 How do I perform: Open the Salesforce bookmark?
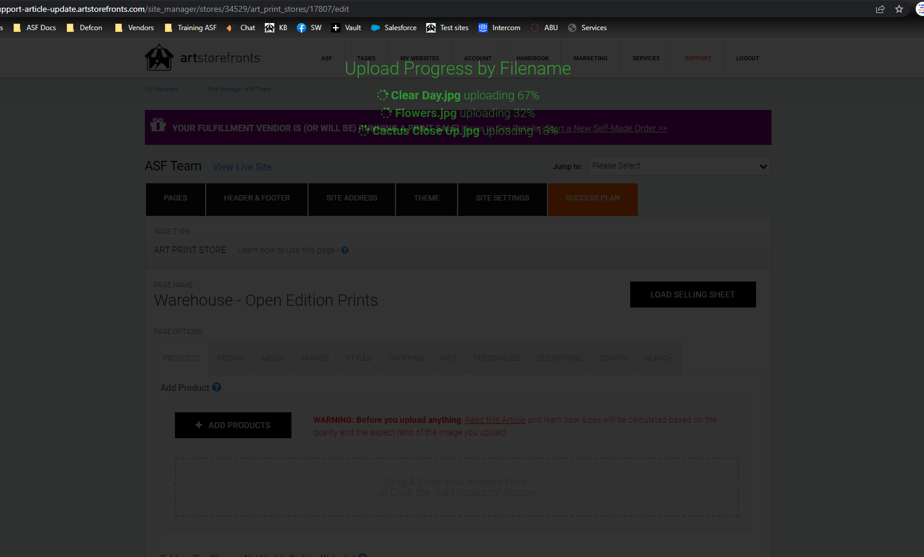(394, 28)
